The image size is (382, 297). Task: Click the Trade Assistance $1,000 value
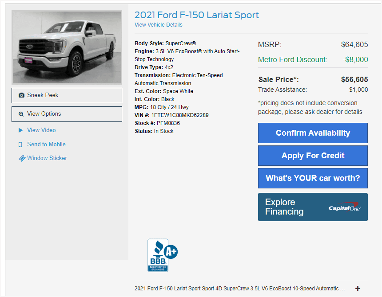pyautogui.click(x=358, y=90)
